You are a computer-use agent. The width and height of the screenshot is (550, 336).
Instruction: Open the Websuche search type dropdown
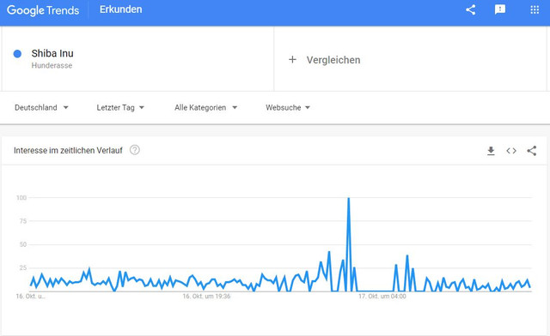coord(288,108)
